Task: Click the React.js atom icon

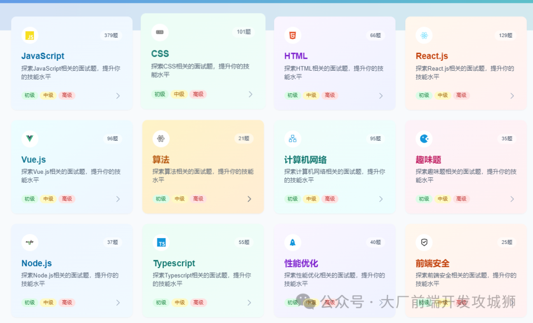Action: coord(424,35)
